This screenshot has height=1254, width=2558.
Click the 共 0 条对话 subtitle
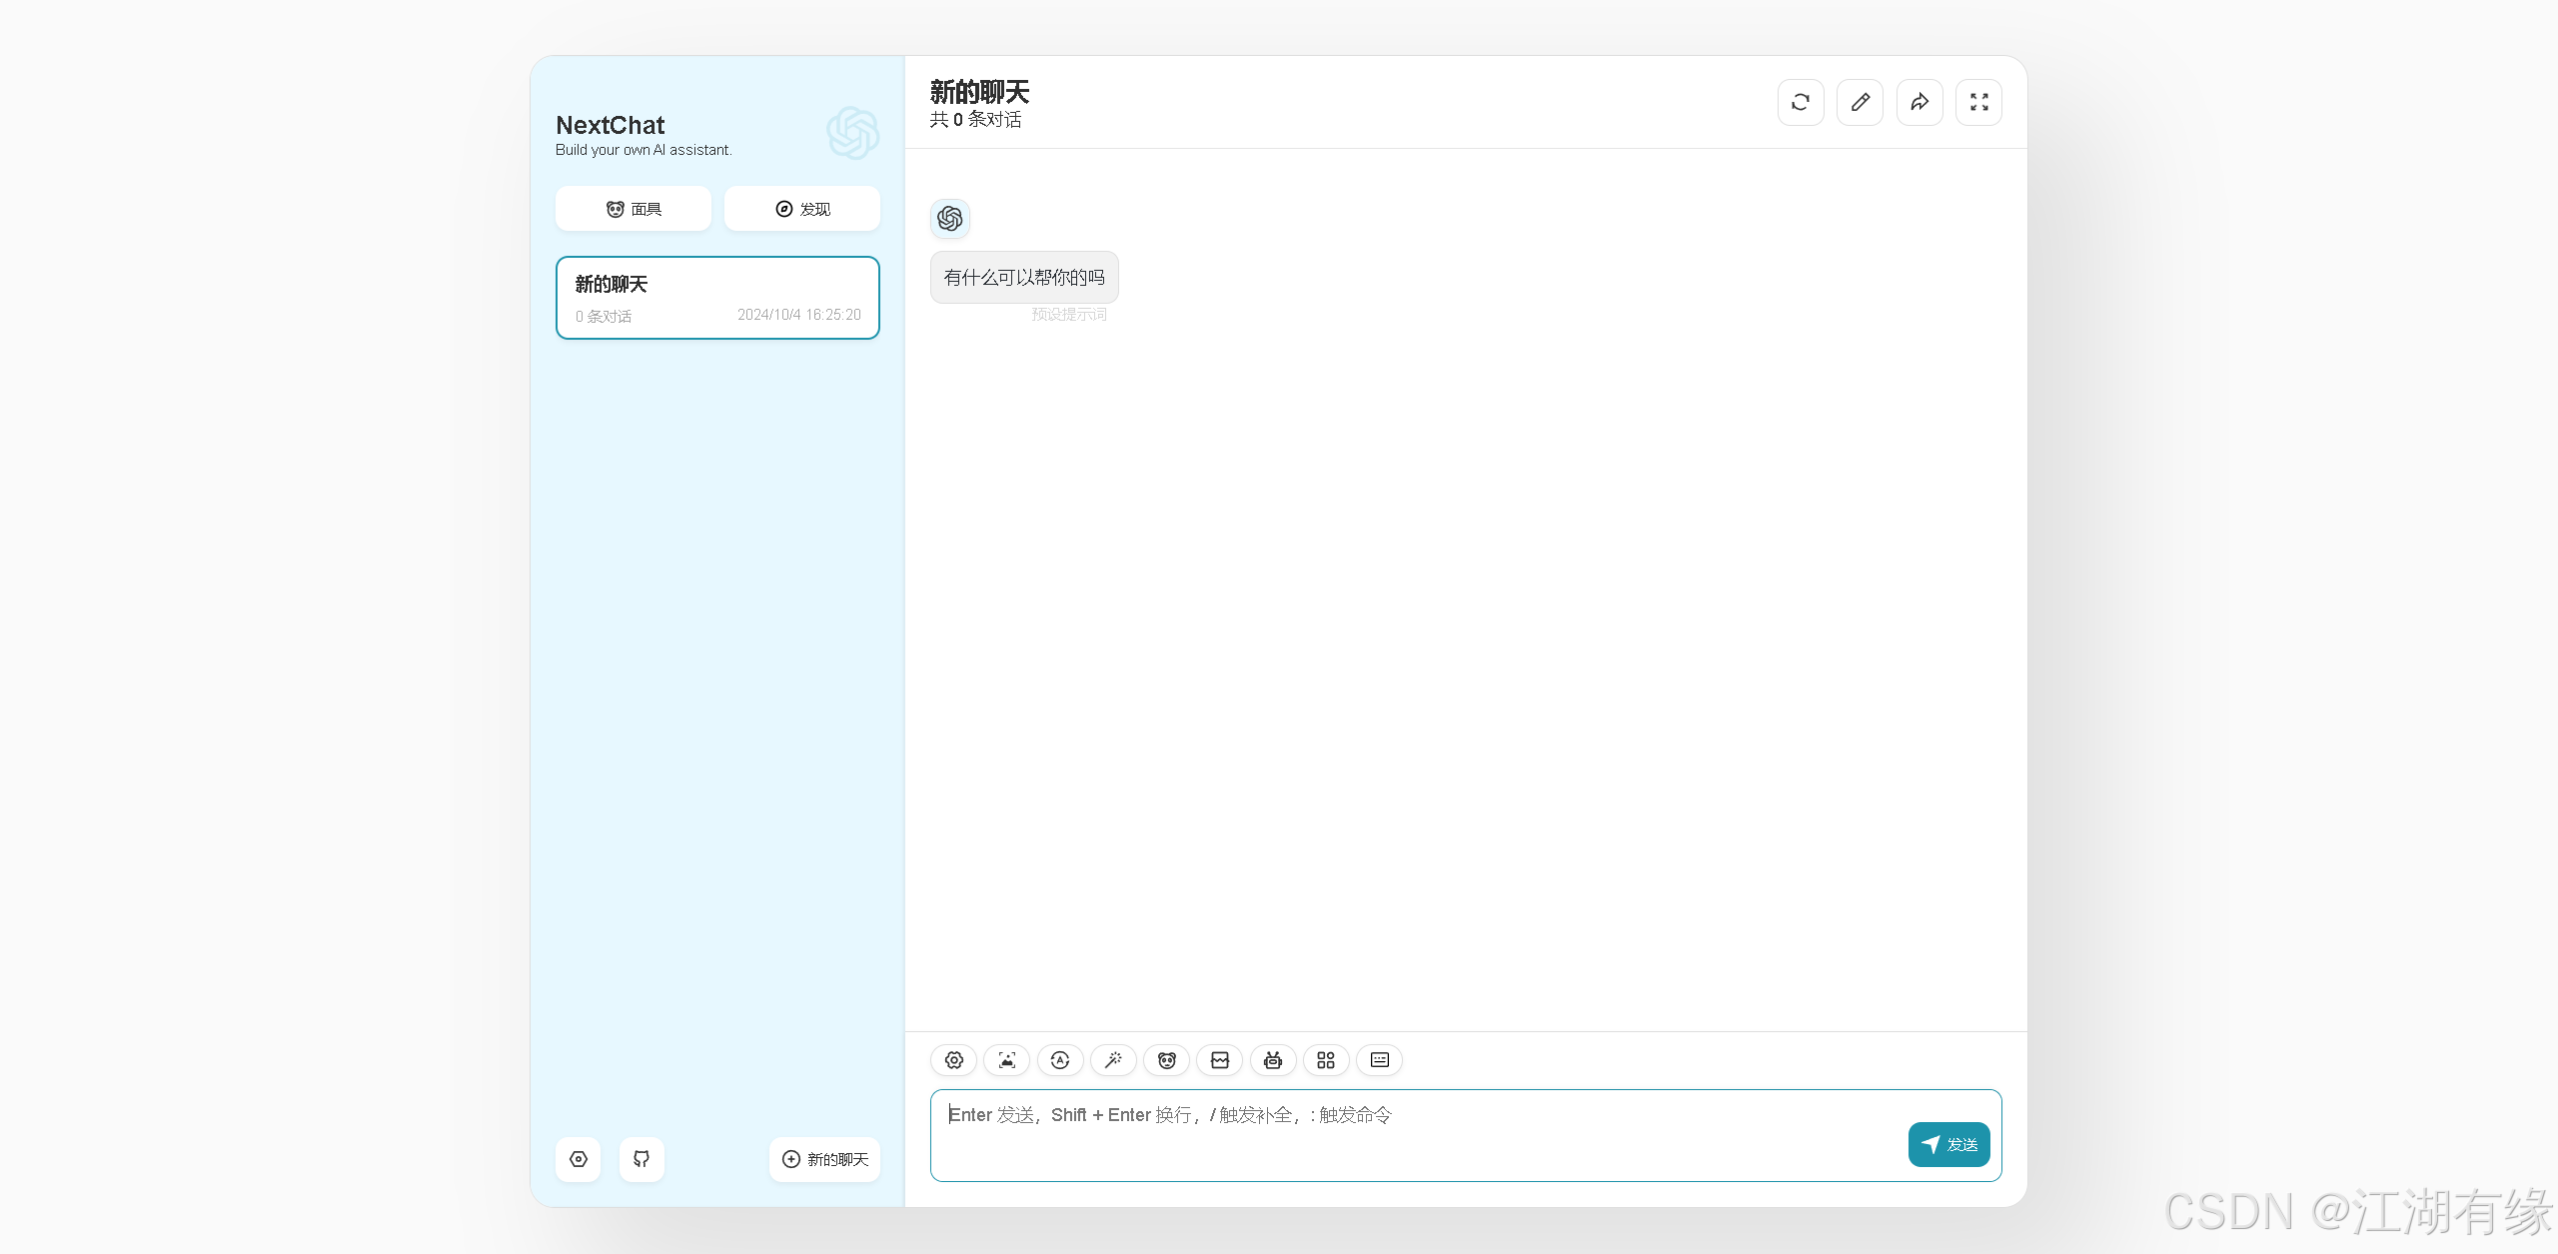tap(975, 120)
